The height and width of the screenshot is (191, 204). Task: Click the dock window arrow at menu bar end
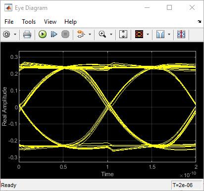[199, 21]
